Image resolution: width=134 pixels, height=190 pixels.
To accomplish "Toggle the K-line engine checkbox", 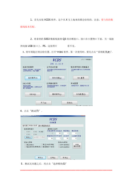I will [x=25, y=147].
